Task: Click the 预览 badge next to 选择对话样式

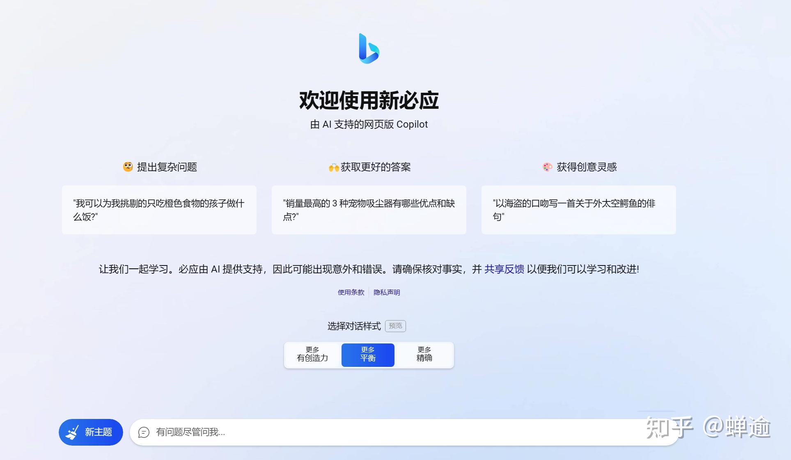Action: coord(395,326)
